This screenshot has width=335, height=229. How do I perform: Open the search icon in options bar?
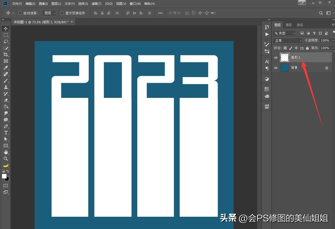(x=321, y=13)
